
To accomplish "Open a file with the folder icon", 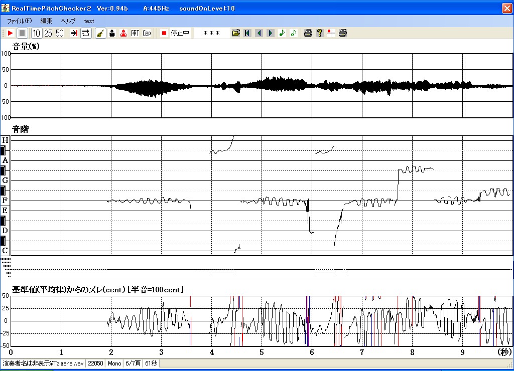I will click(x=236, y=33).
